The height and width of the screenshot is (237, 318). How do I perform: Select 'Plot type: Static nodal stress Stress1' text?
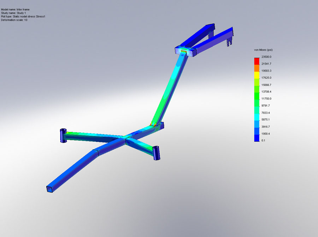23,16
